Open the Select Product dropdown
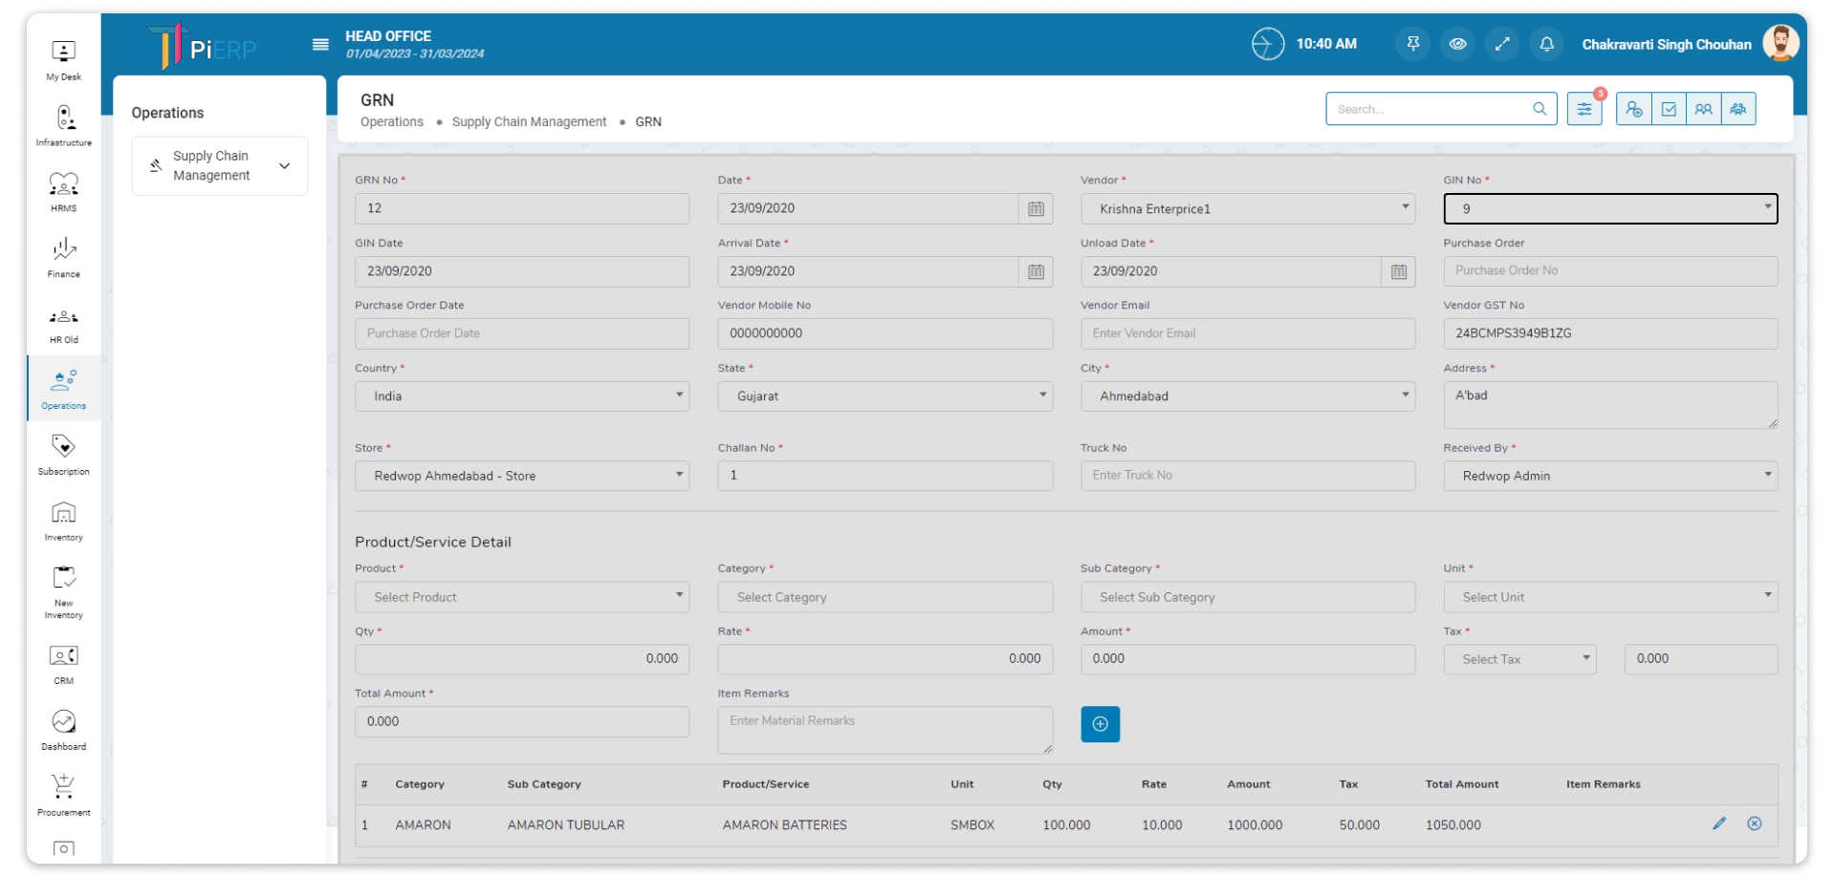Viewport: 1834px width, 877px height. click(521, 597)
